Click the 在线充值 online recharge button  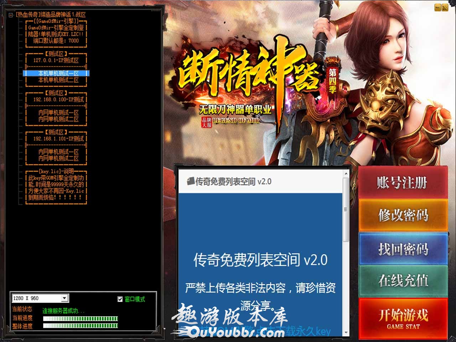click(403, 281)
